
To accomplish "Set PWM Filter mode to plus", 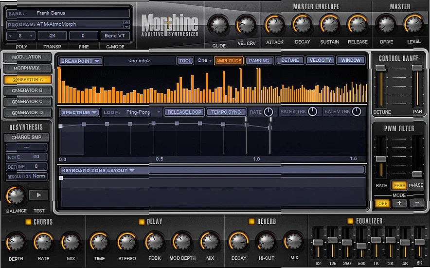I will pos(399,203).
